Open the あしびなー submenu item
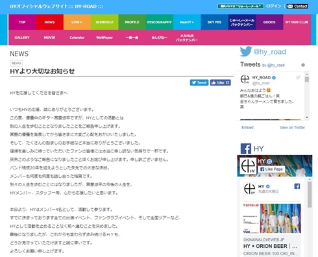Screen dimensions: 318x257 [x=160, y=38]
